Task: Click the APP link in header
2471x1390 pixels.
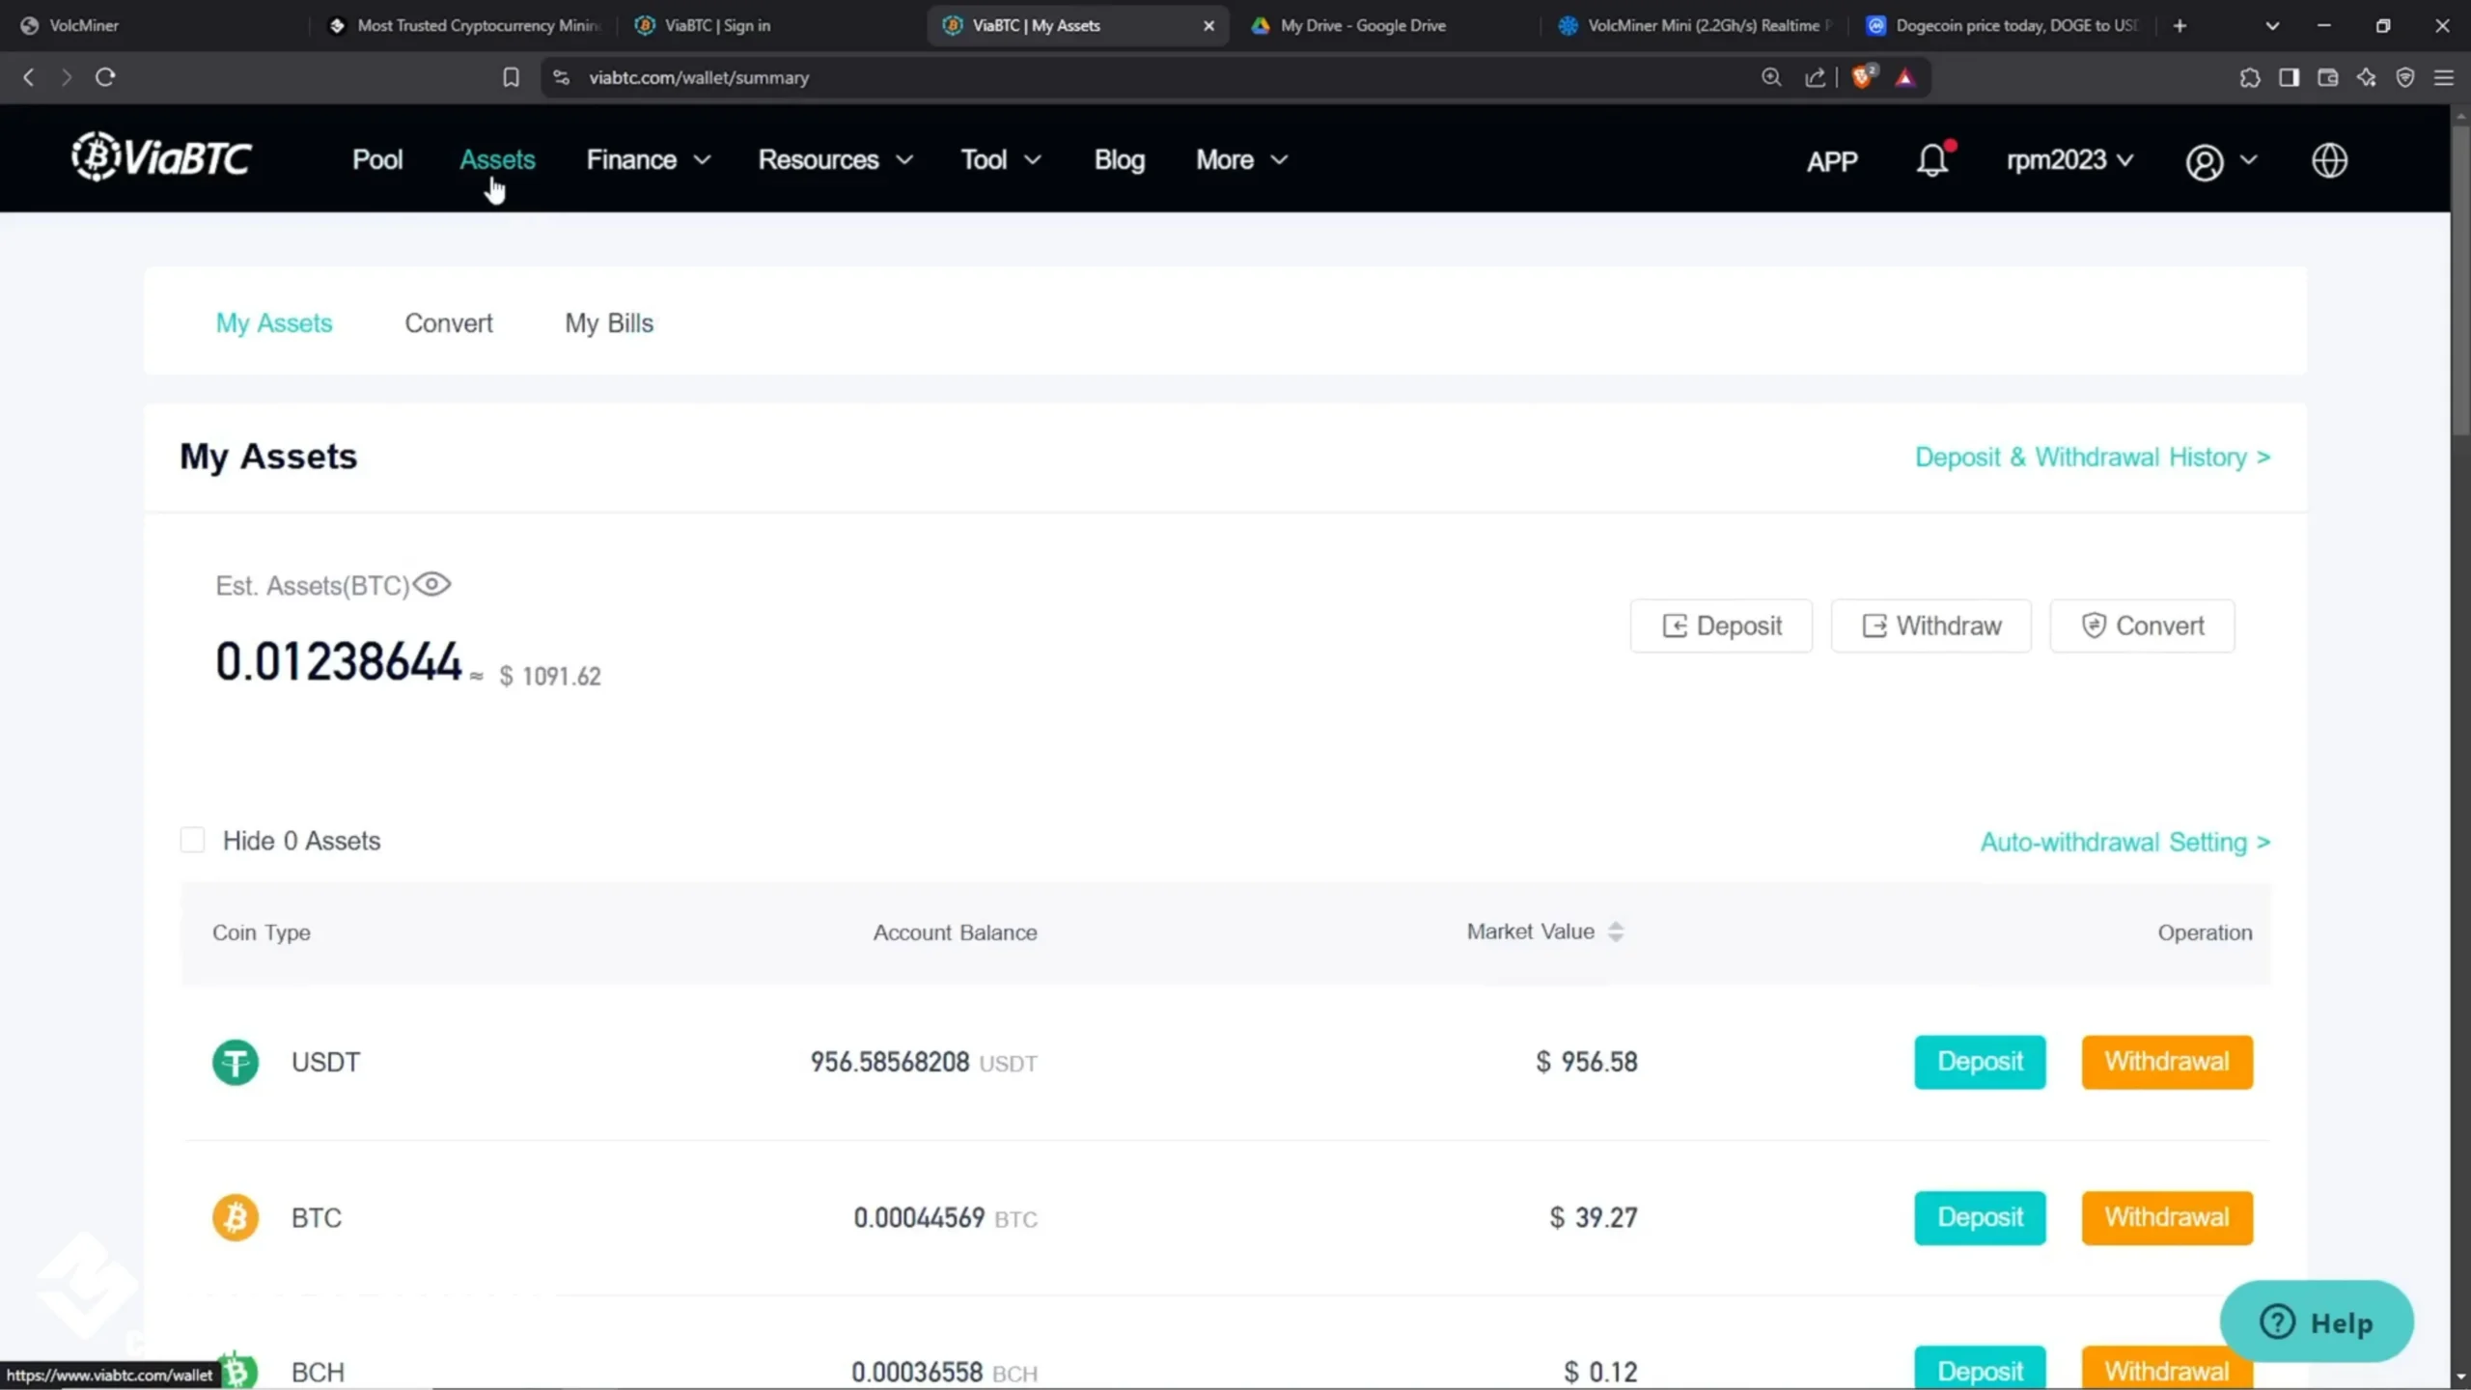Action: pyautogui.click(x=1832, y=160)
